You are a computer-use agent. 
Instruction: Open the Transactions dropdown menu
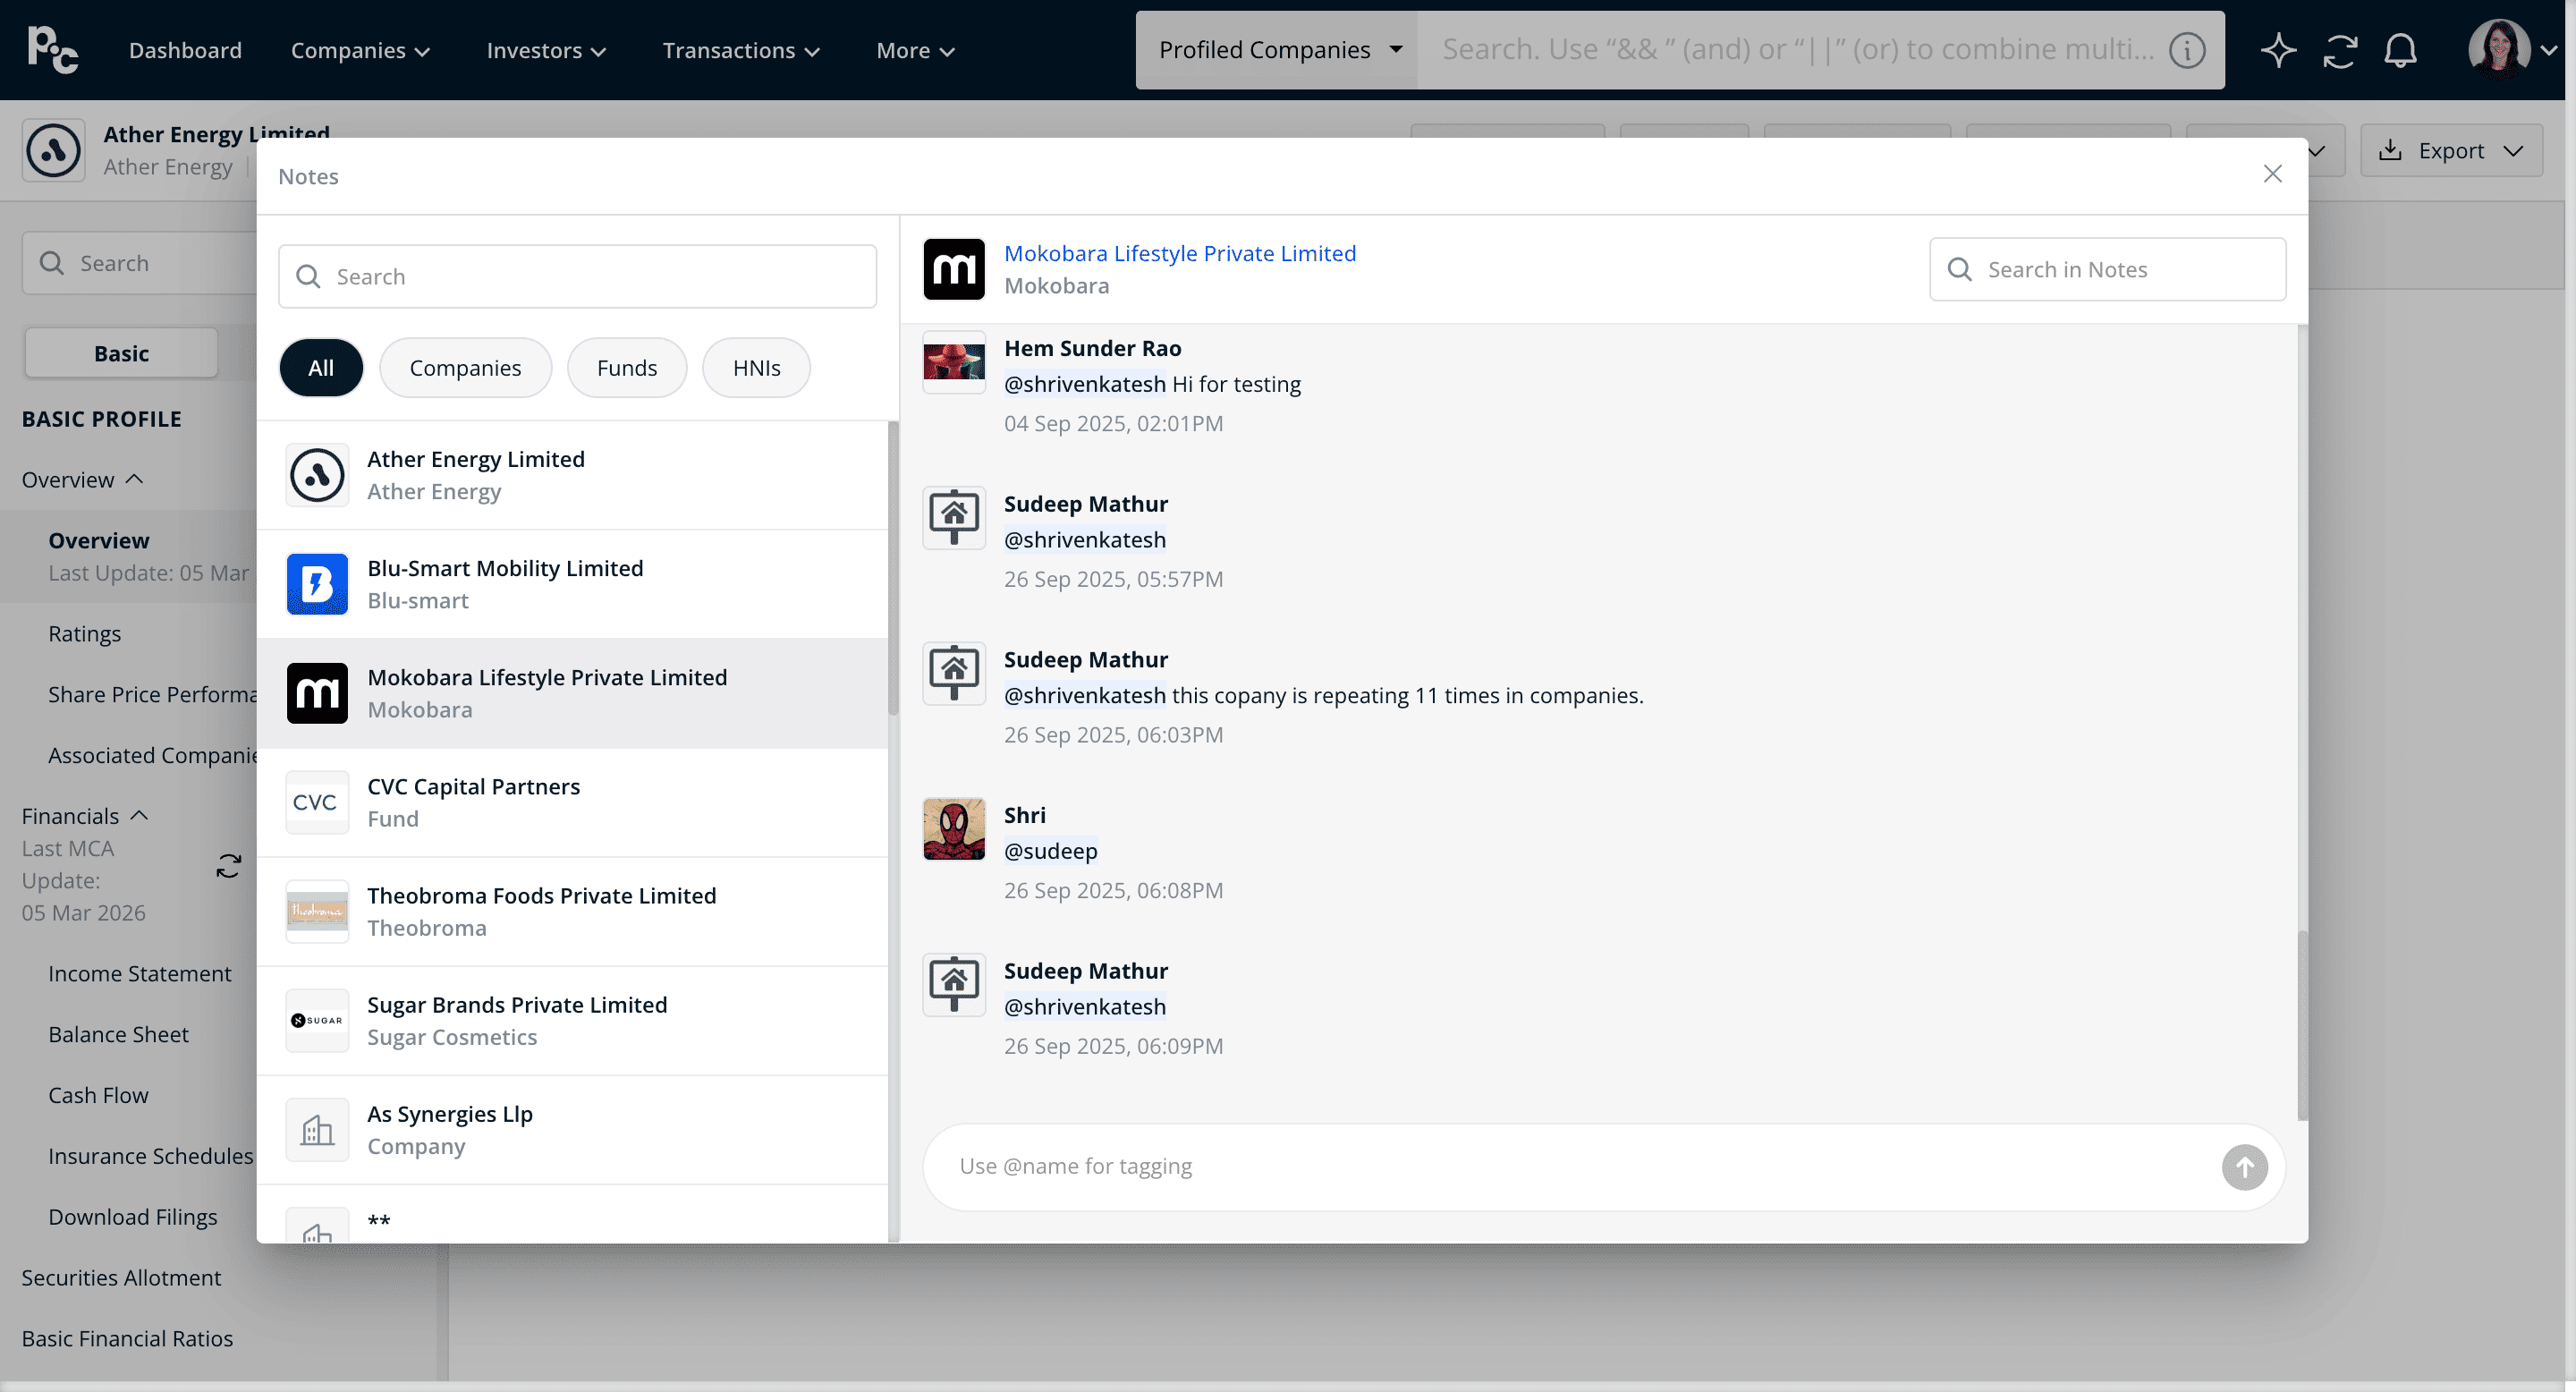click(x=741, y=50)
